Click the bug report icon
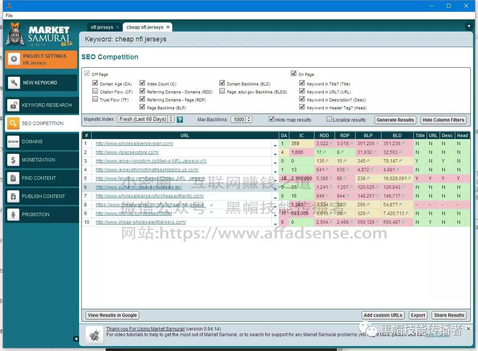This screenshot has height=351, width=478. pyautogui.click(x=94, y=335)
